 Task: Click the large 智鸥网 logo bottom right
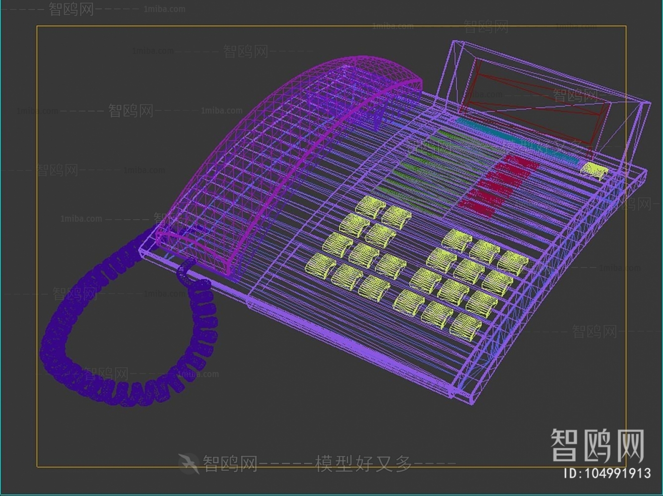pyautogui.click(x=597, y=445)
